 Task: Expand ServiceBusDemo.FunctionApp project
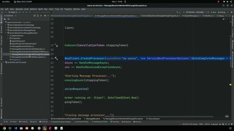[x=6, y=25]
